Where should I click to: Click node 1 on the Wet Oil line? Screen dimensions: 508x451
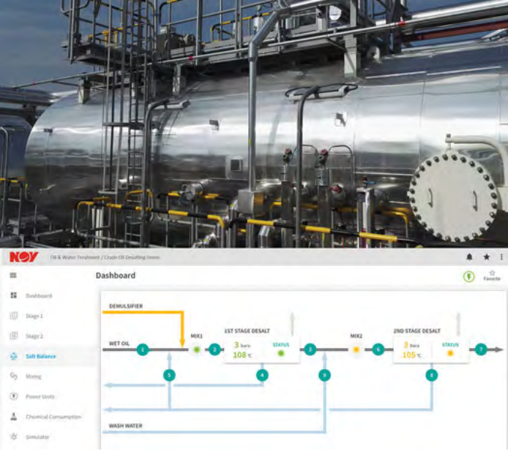143,350
